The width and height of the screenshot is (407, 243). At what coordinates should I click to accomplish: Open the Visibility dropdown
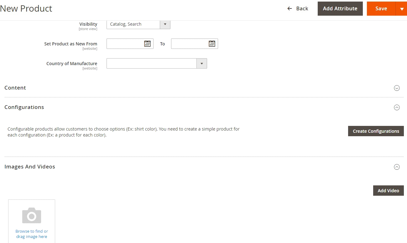[x=165, y=24]
